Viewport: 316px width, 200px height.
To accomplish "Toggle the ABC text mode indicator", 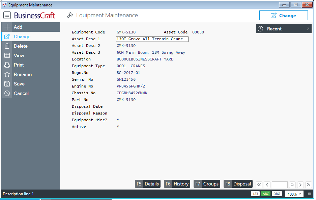I will pos(266,194).
